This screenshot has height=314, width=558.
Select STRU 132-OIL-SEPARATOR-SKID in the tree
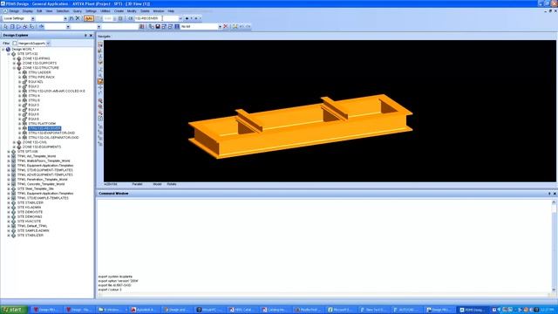point(53,138)
